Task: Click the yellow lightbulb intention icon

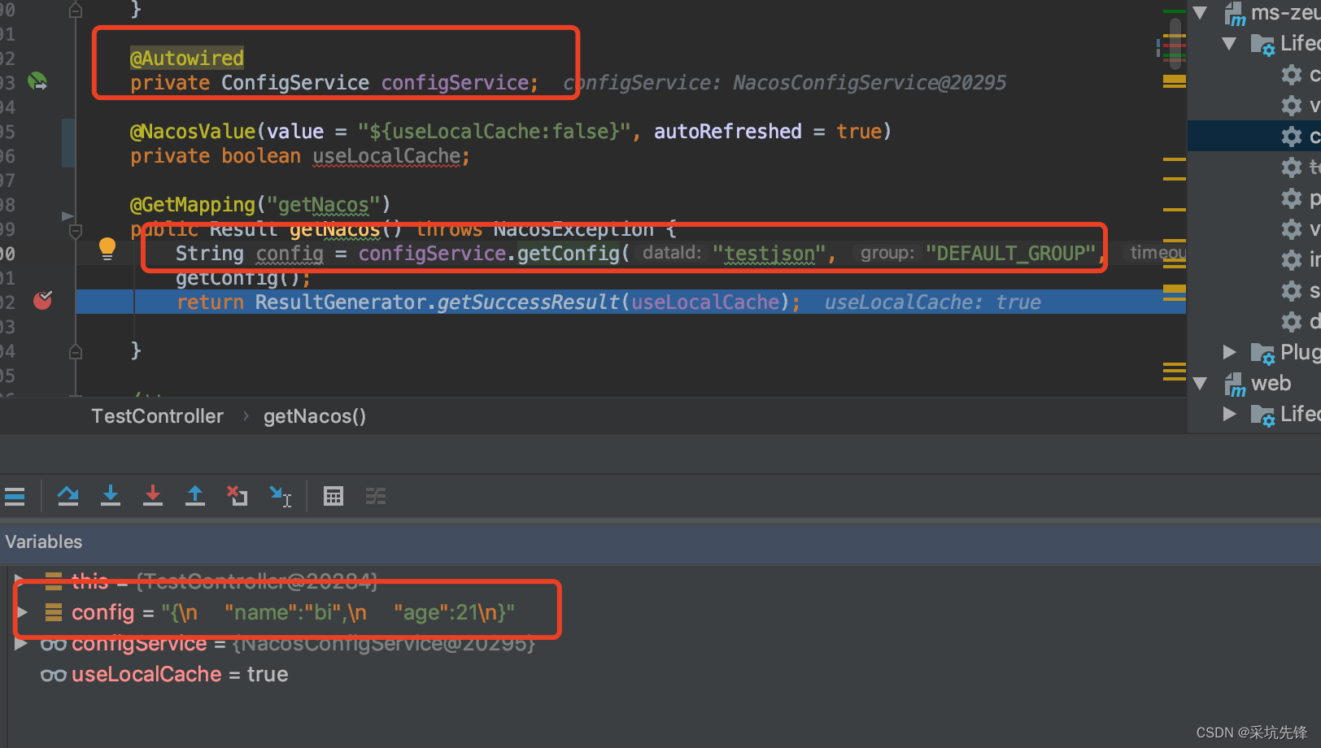Action: coord(107,249)
